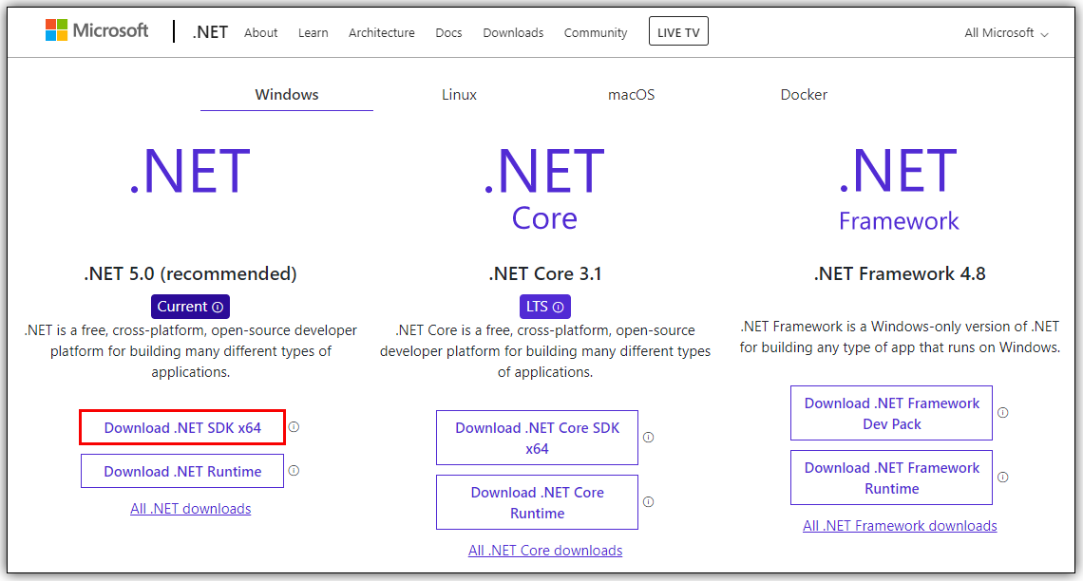
Task: Expand the All Microsoft dropdown
Action: (1006, 33)
